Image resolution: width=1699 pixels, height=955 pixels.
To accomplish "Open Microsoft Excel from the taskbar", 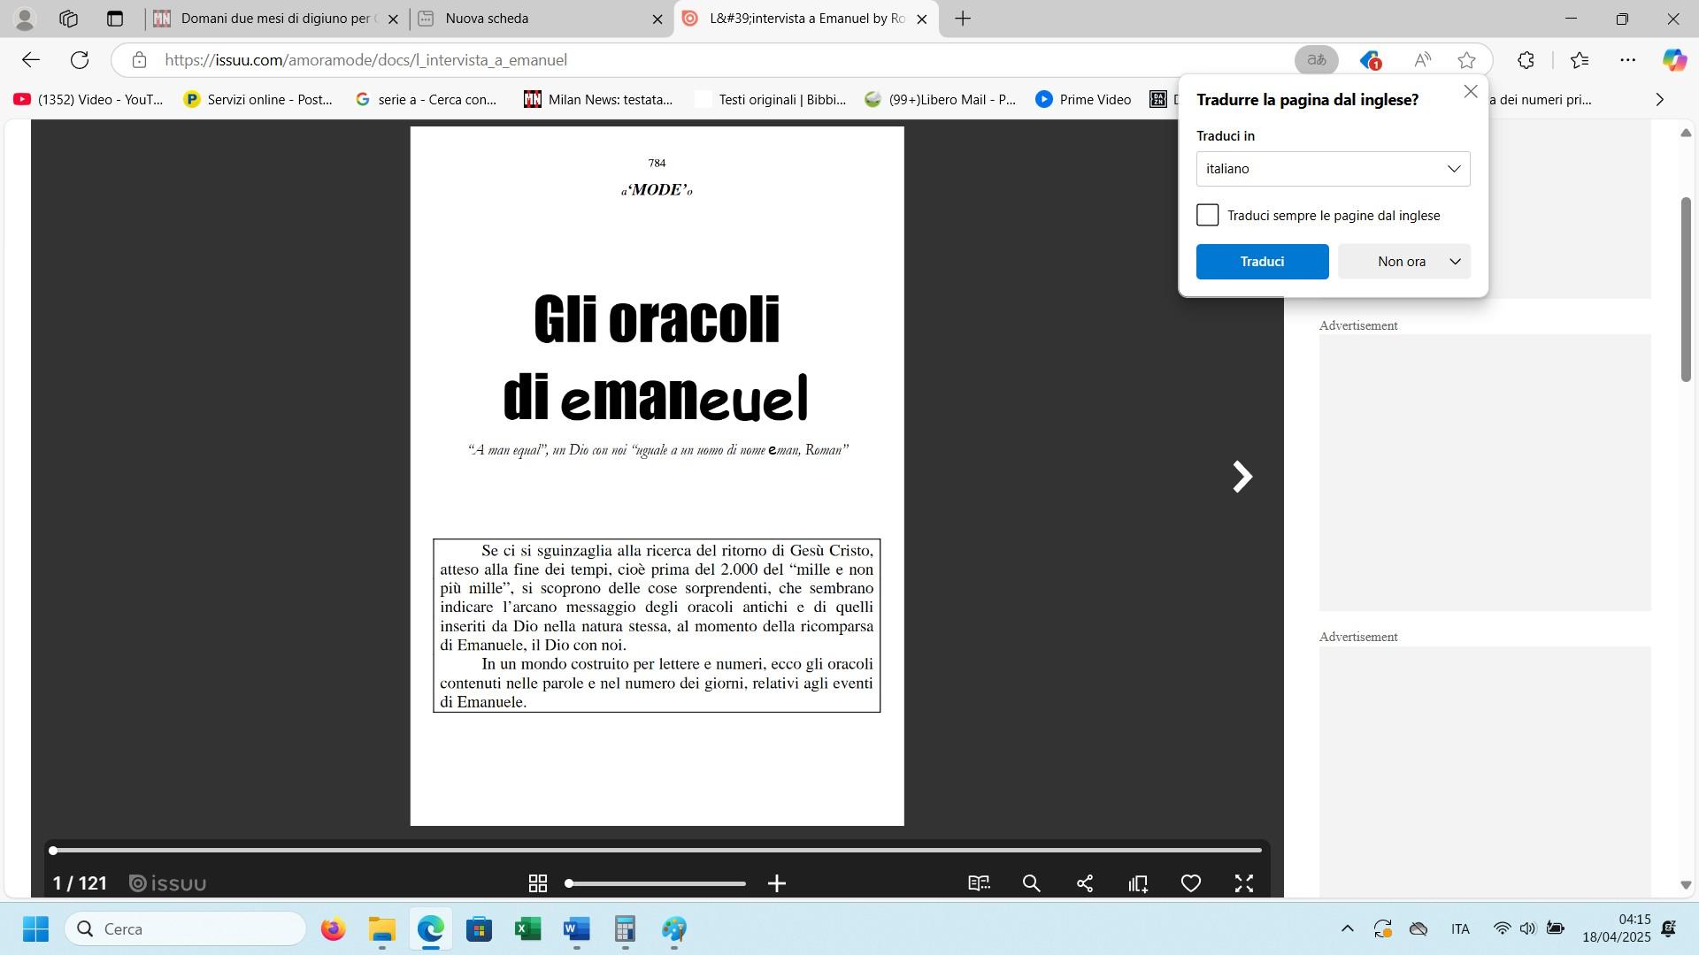I will coord(527,929).
